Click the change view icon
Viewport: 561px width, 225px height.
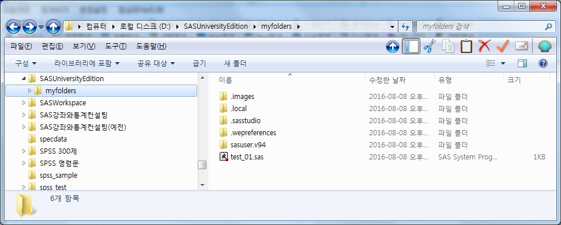pos(491,63)
